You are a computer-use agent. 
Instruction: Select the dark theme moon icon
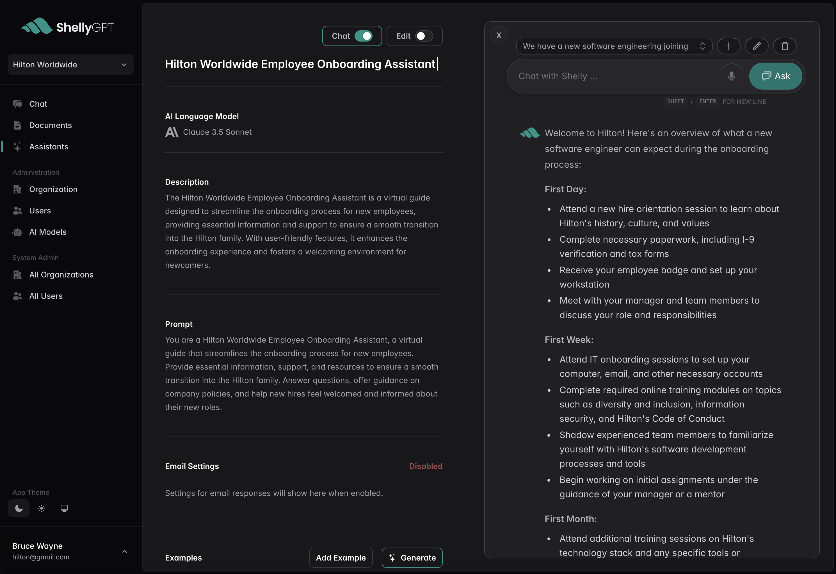[19, 508]
